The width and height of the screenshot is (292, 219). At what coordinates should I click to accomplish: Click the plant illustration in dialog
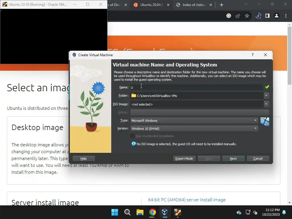pyautogui.click(x=90, y=106)
